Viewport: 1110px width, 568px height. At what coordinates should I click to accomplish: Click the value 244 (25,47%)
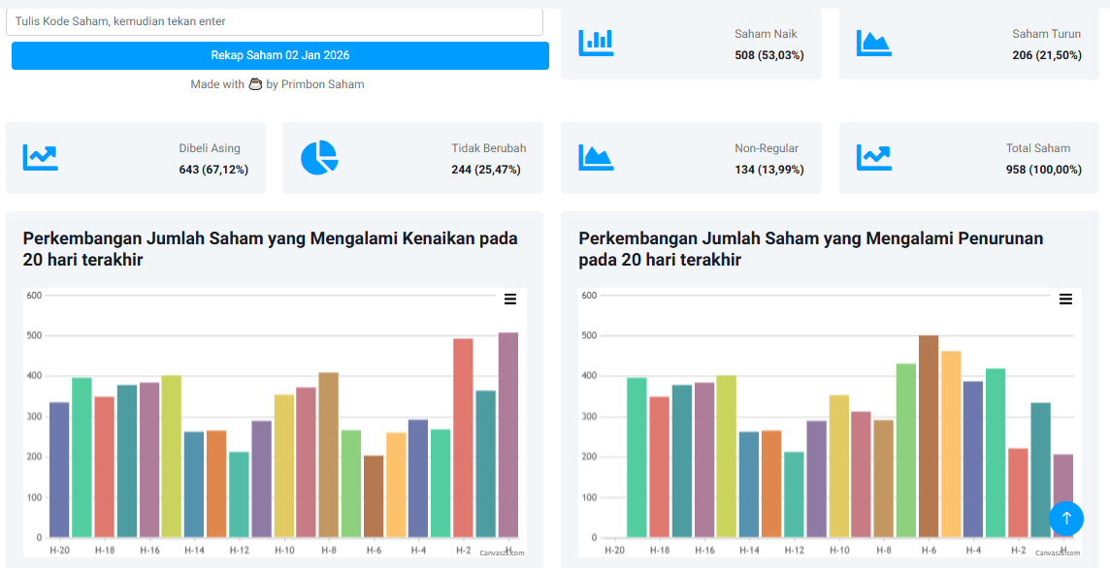pos(486,170)
